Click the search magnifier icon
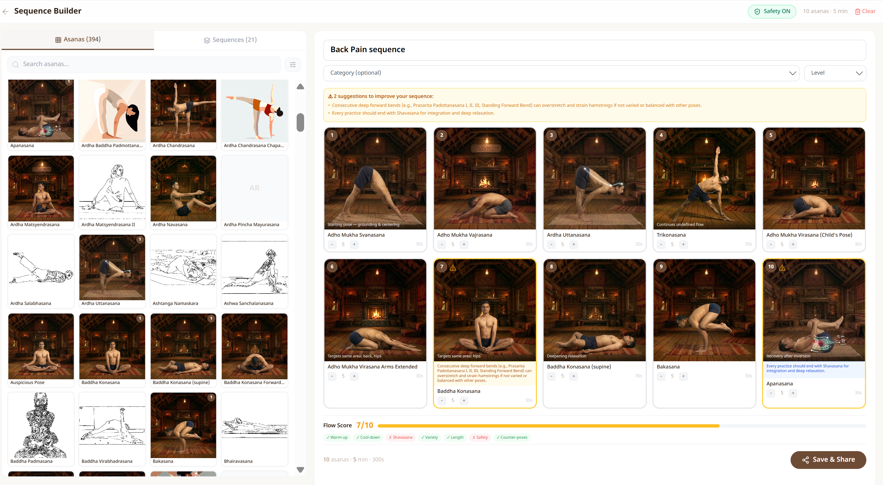Screen dimensions: 883x485 (x=16, y=64)
